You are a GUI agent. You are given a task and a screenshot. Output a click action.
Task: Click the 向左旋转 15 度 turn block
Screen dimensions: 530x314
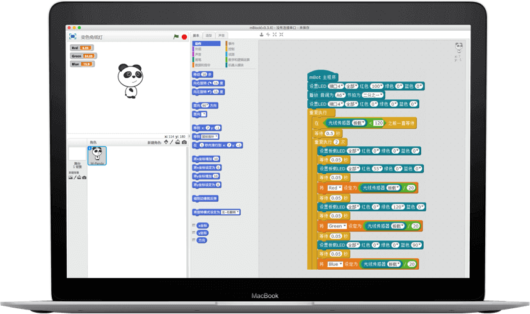[x=208, y=92]
